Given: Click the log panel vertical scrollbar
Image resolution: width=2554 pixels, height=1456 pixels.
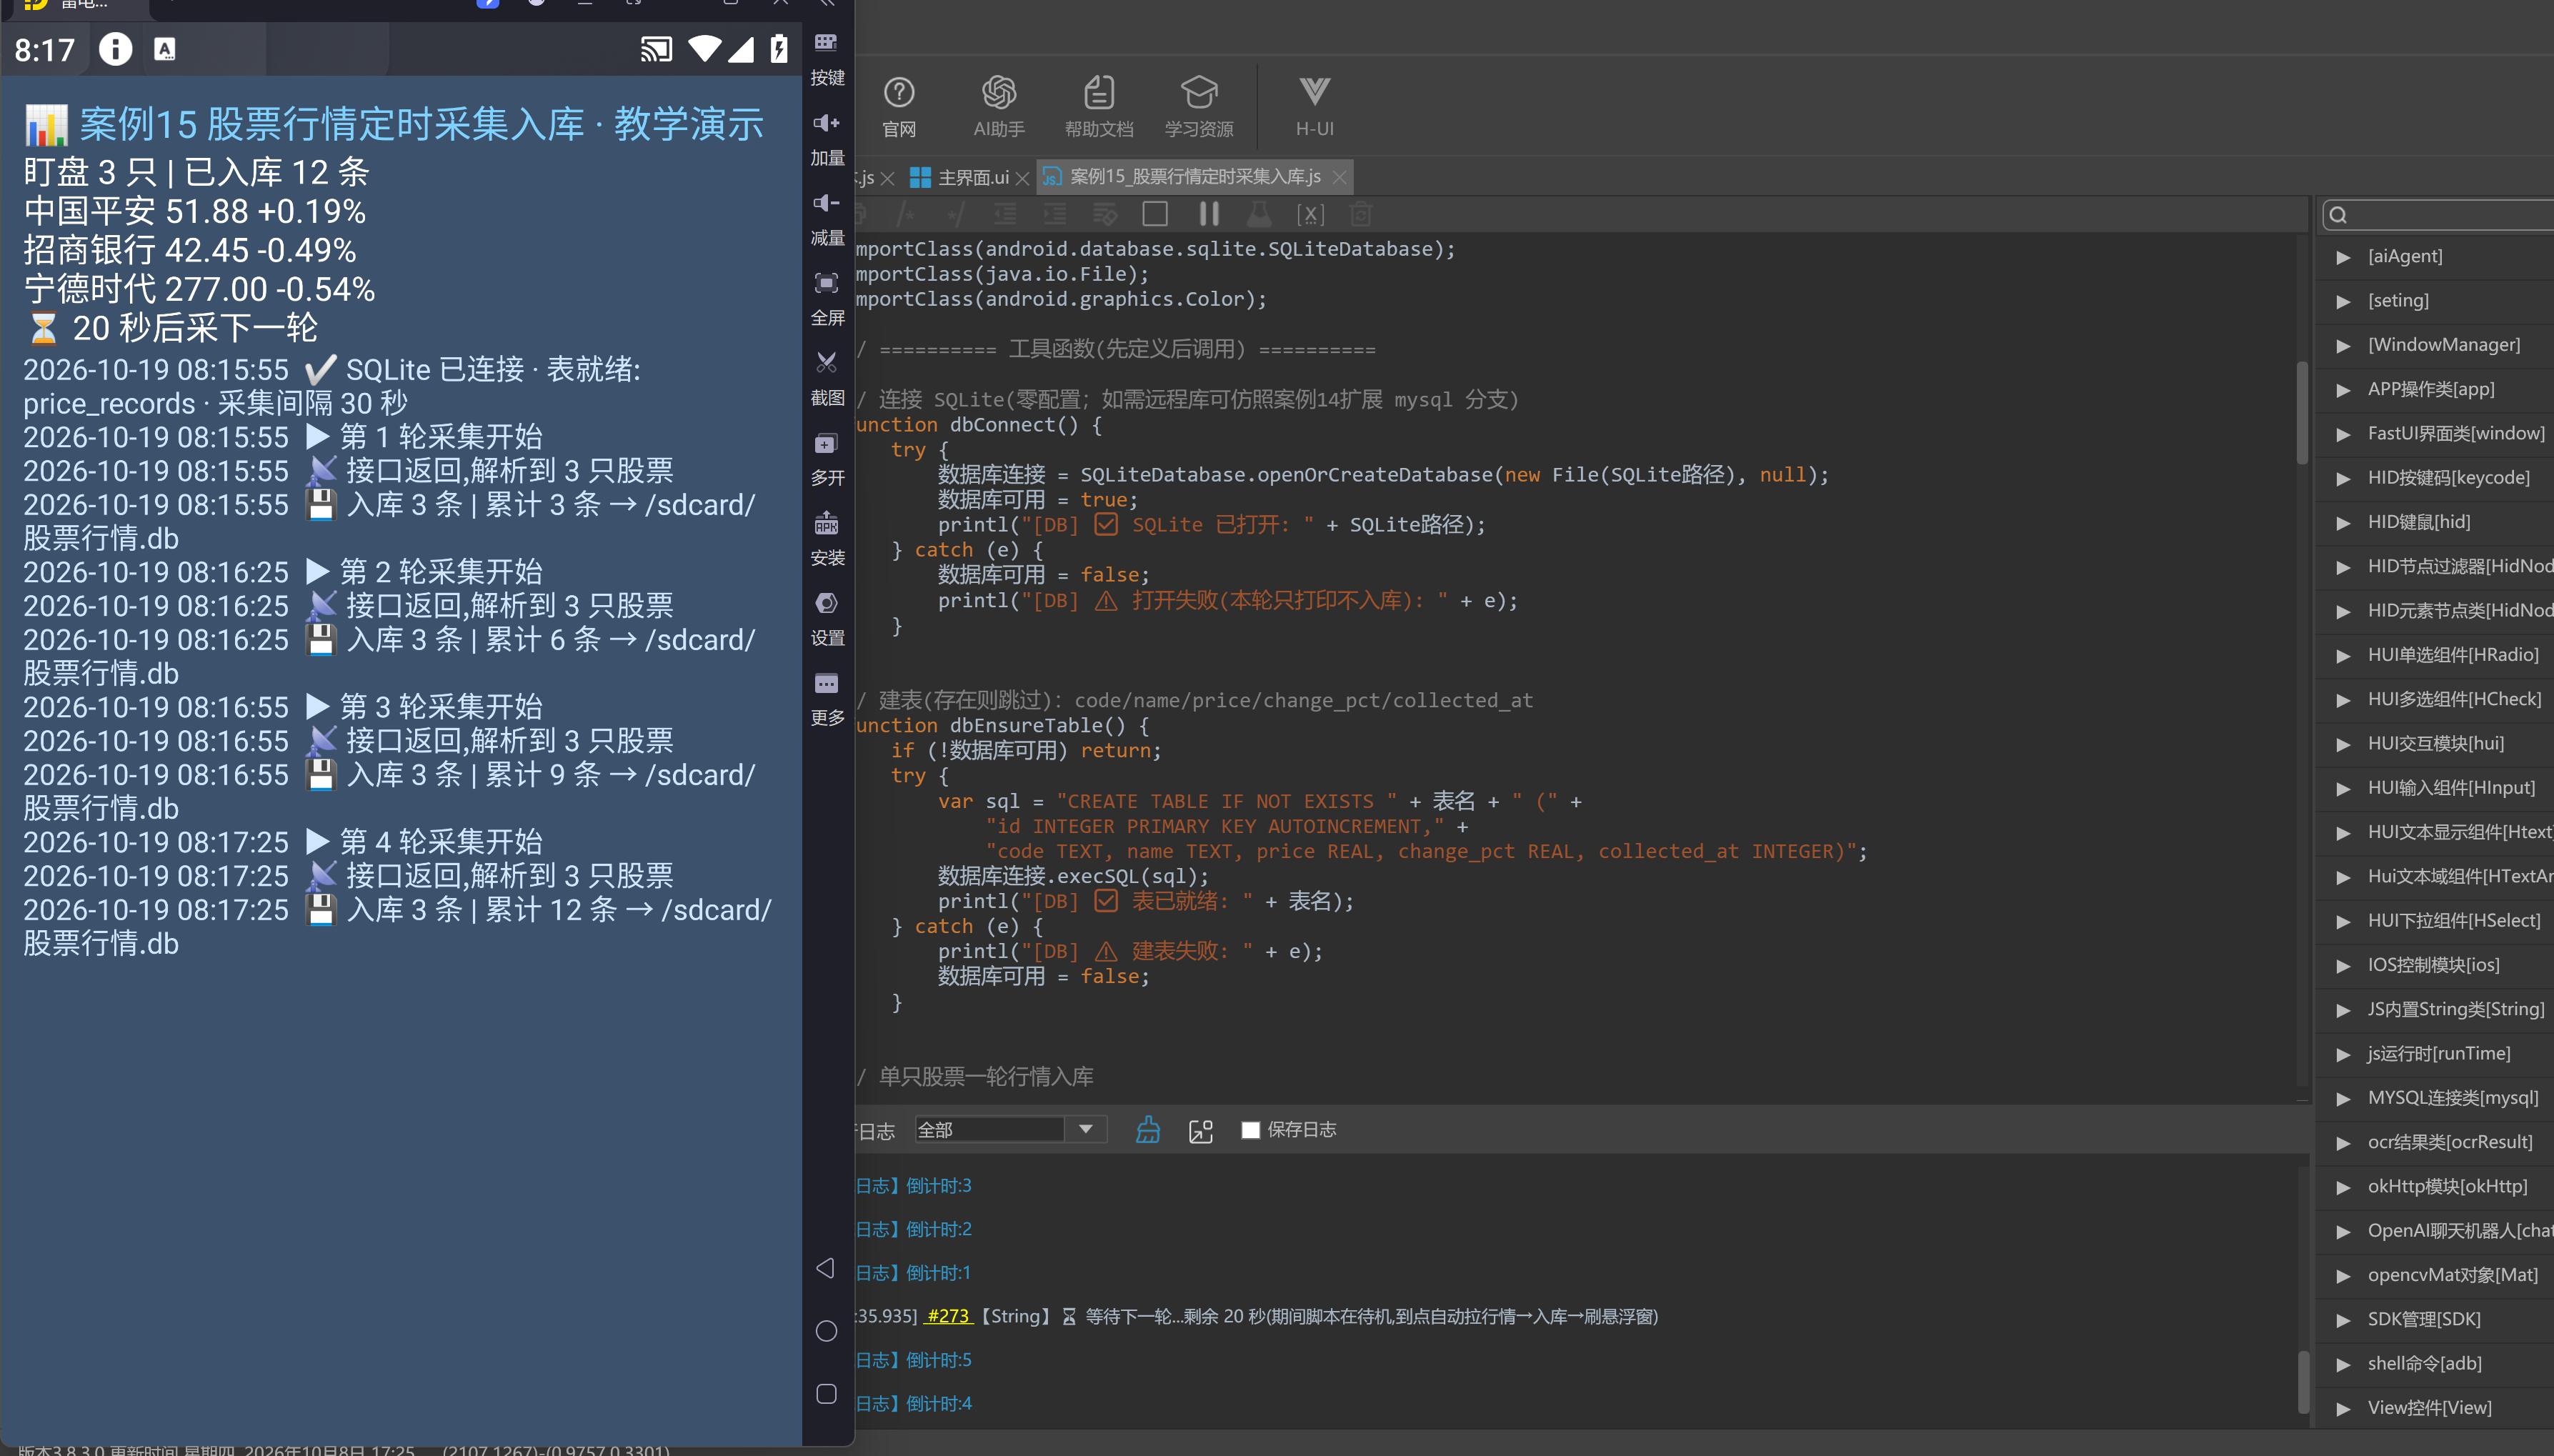Looking at the screenshot, I should 2302,1380.
